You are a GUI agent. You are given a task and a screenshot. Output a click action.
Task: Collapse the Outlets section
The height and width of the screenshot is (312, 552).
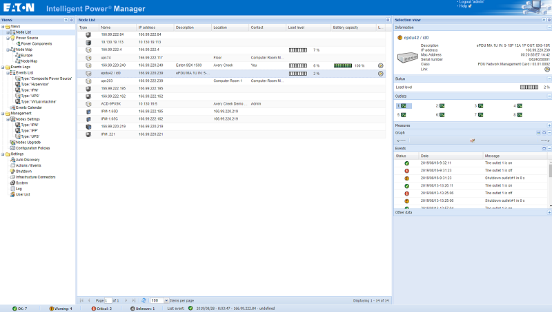click(x=549, y=96)
